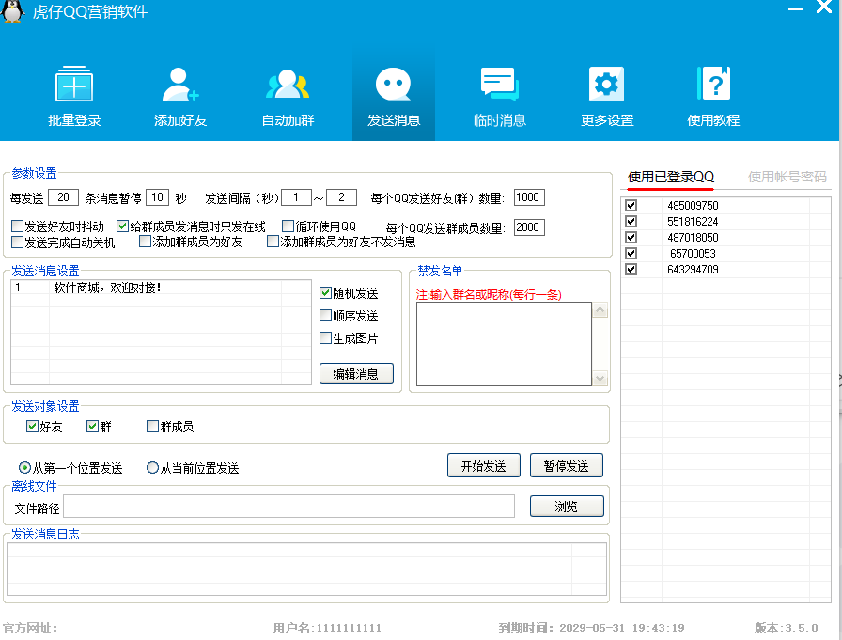
Task: Click the 编辑消息 button
Action: (356, 374)
